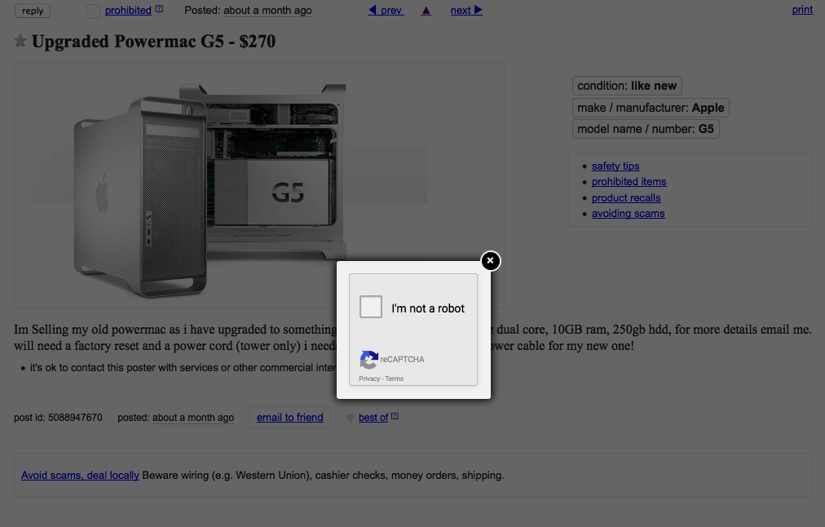Click the "model name / number: G5" attribute
Screen dimensions: 825x527
coord(646,129)
